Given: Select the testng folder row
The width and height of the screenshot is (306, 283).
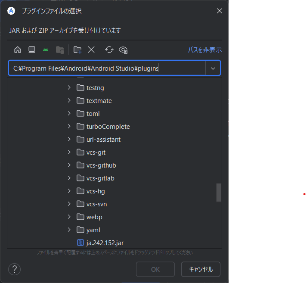Looking at the screenshot, I should pyautogui.click(x=114, y=88).
